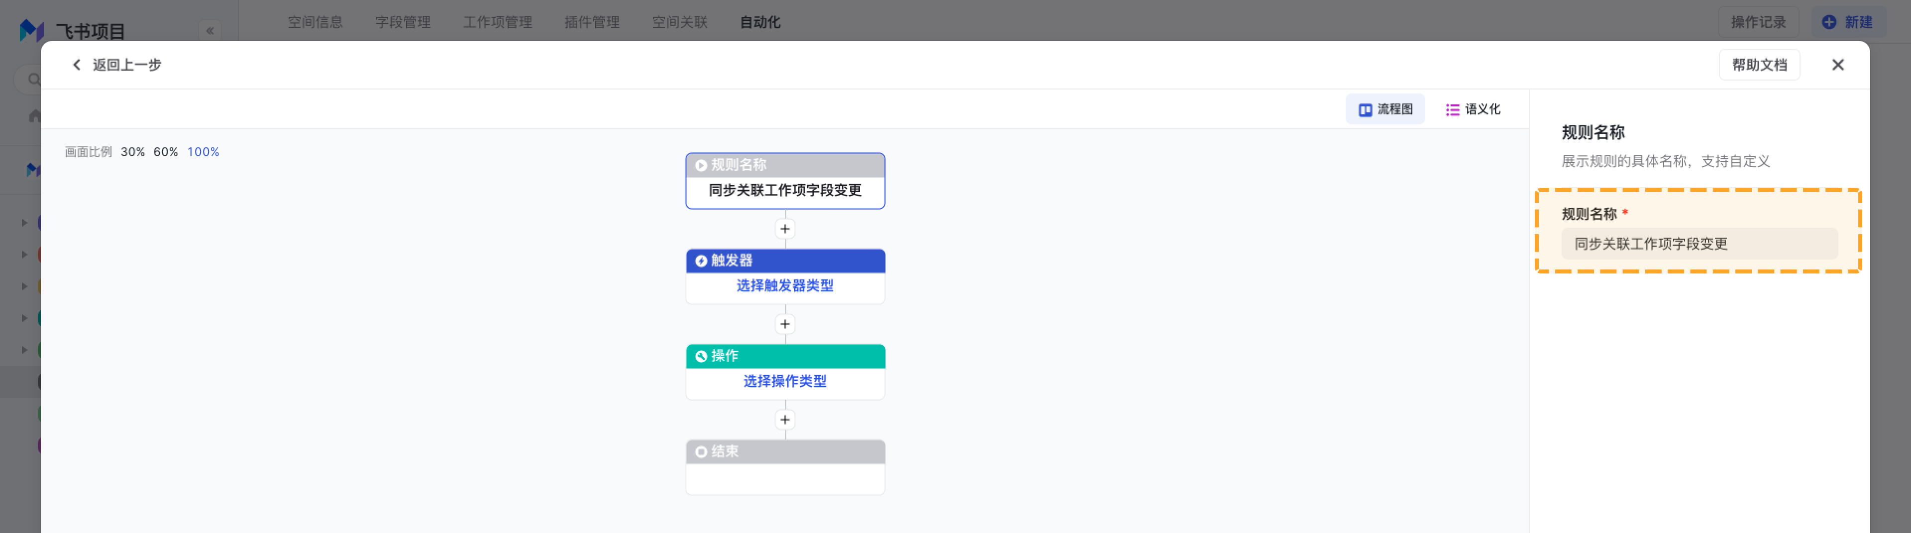
Task: Add step below 规则名称 node with plus
Action: [x=785, y=229]
